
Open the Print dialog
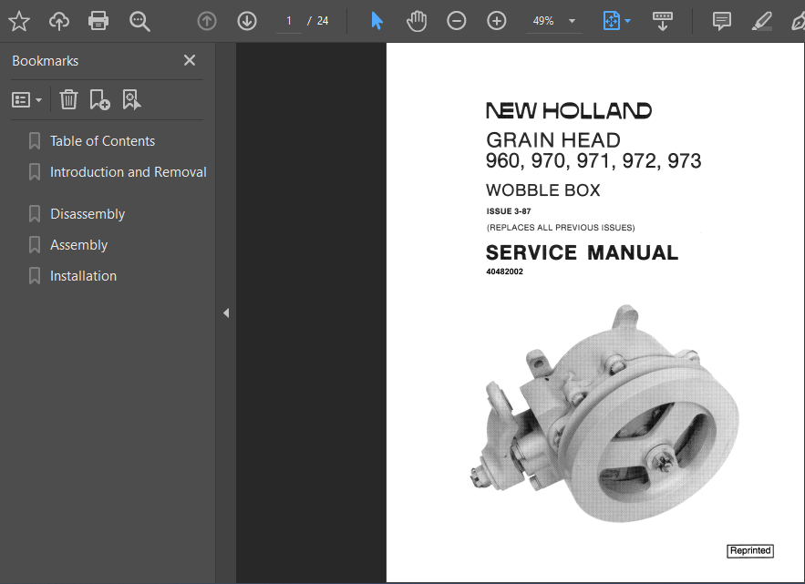(98, 20)
